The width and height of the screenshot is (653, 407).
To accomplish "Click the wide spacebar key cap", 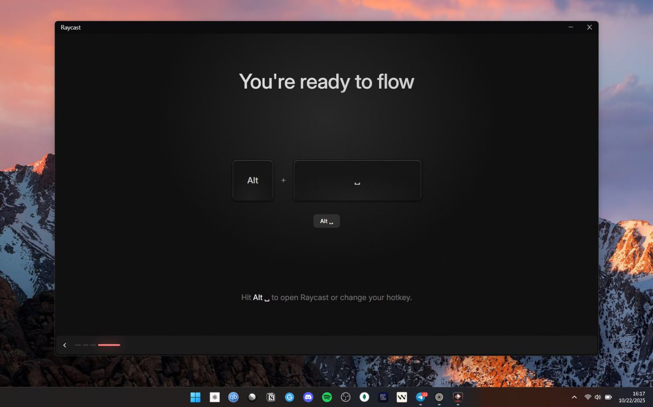I will click(358, 180).
